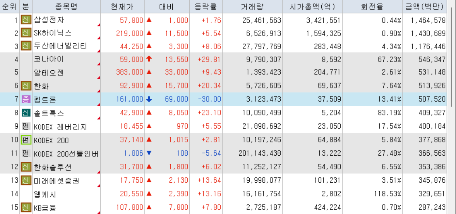Image resolution: width=456 pixels, height=214 pixels.
Task: Sort by the 현재가 column header
Action: [x=122, y=7]
